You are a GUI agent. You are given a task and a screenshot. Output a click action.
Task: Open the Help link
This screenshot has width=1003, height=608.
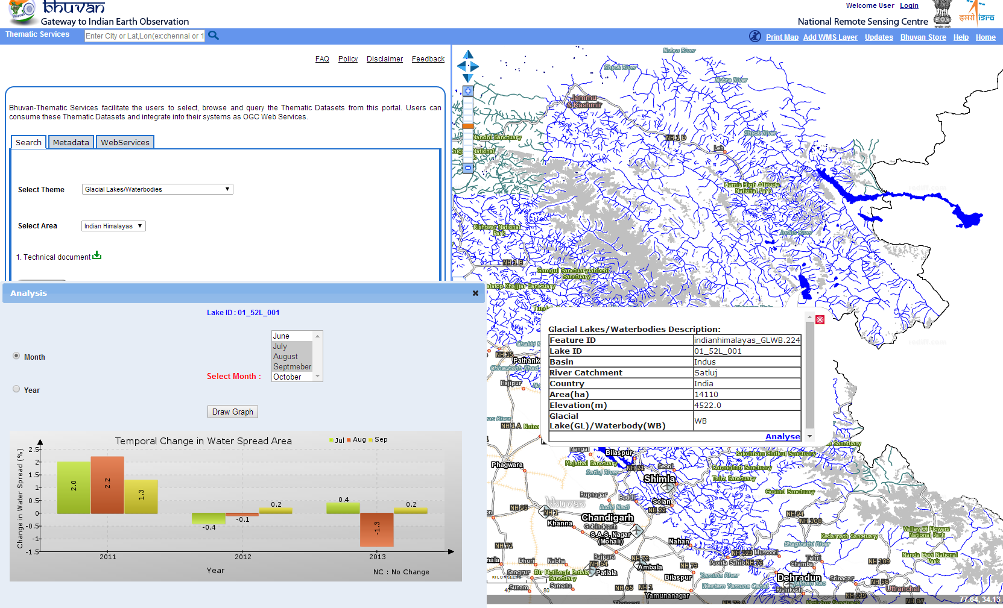point(961,37)
